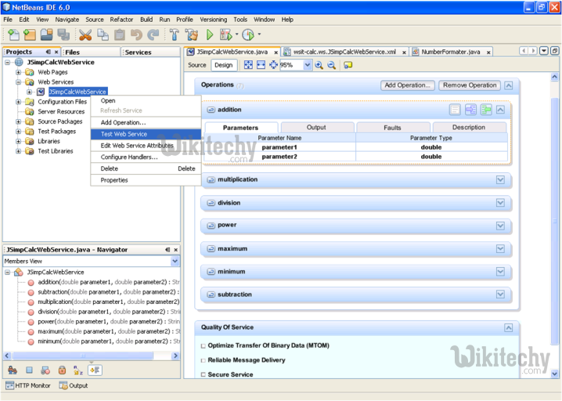Screen dimensions: 562x401
Task: Open the Members View dropdown in the Navigator
Action: coord(175,261)
